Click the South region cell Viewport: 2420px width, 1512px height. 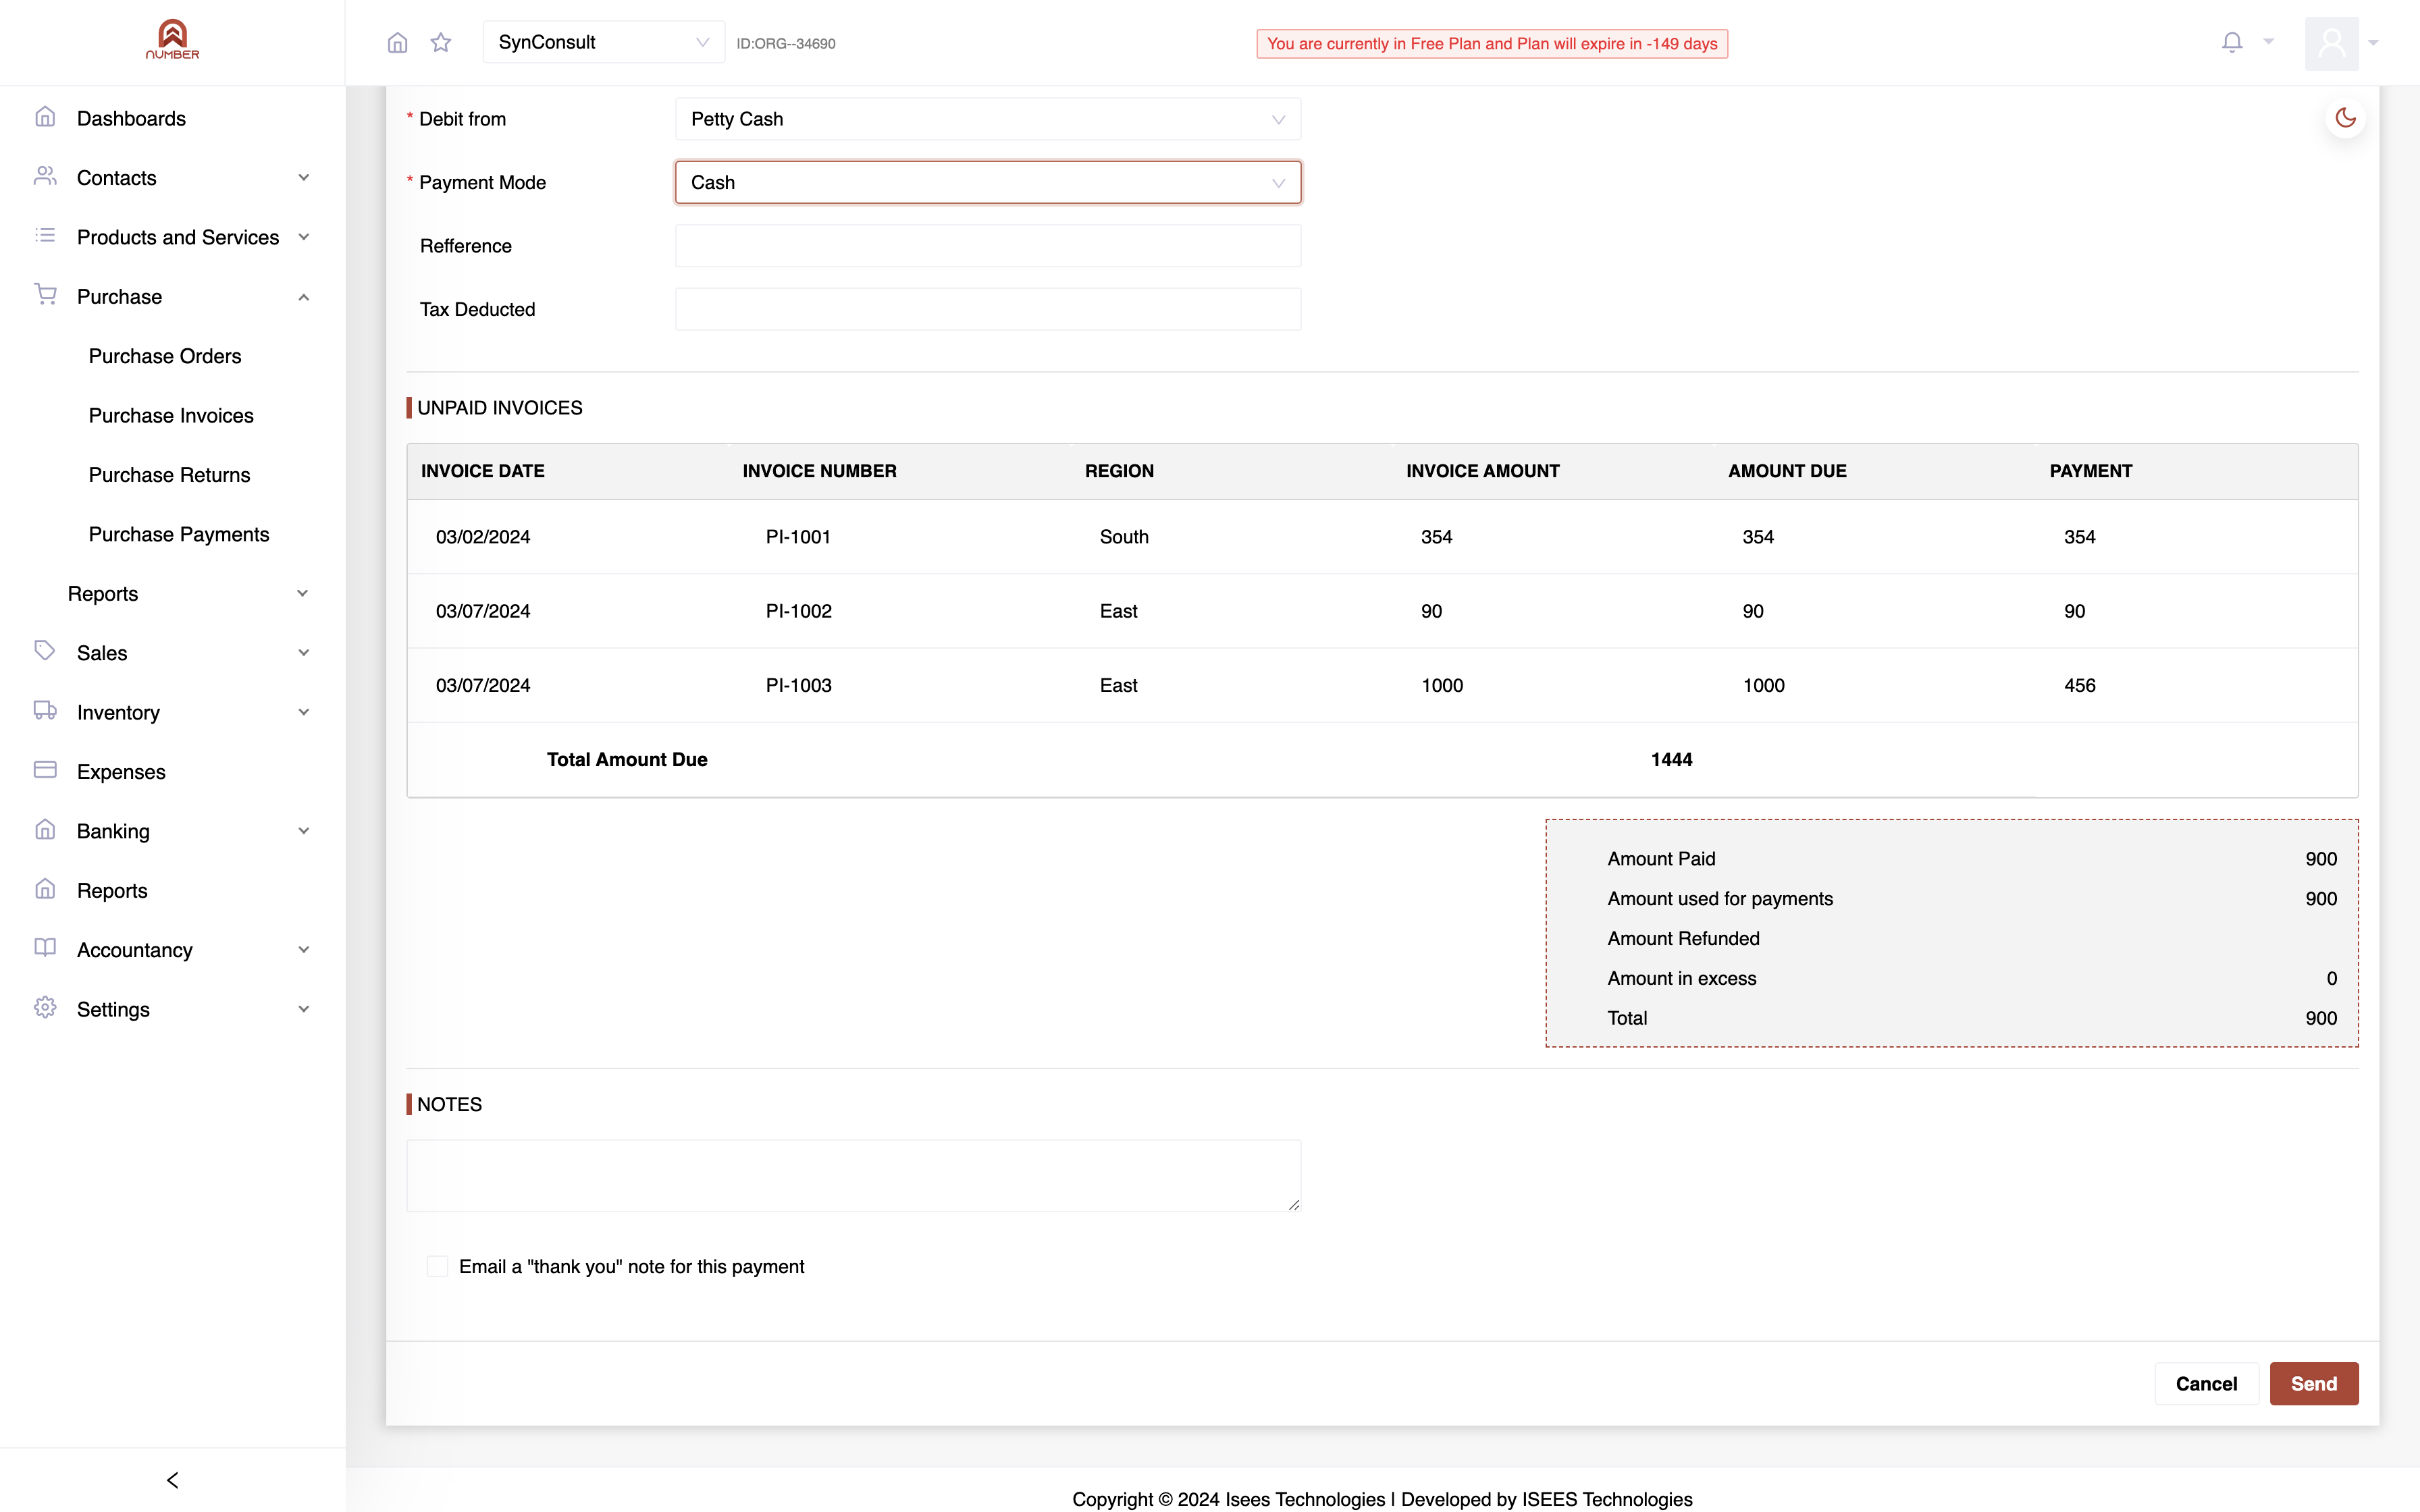(1124, 537)
